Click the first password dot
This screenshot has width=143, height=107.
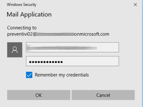(30, 62)
